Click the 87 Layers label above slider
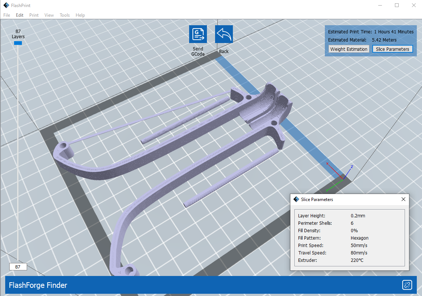 [18, 34]
